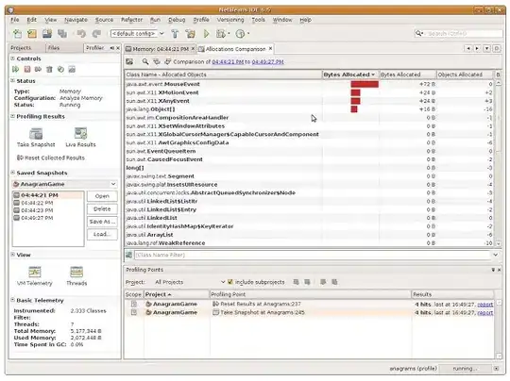Open the Class Name Filter dropdown arrow
This screenshot has height=381, width=510.
(x=495, y=255)
